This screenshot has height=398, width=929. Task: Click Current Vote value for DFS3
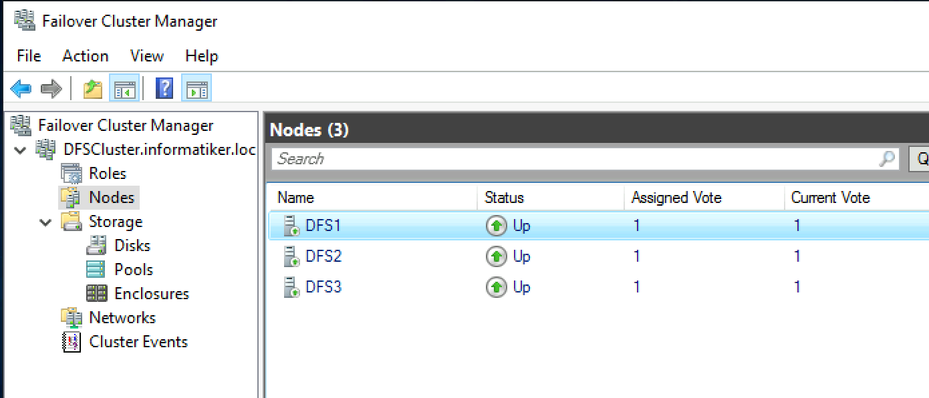(797, 287)
